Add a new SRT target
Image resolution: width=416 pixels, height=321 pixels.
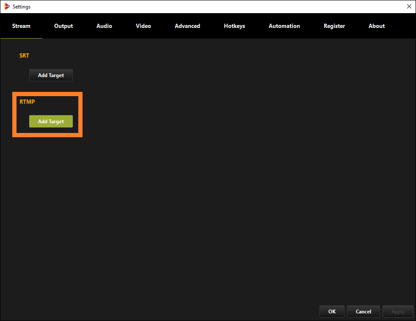click(x=51, y=75)
